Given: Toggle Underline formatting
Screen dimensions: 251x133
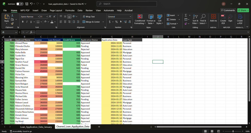Looking at the screenshot, I should (x=31, y=22).
